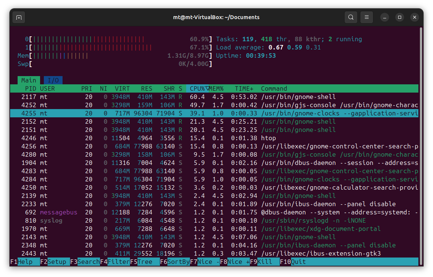The height and width of the screenshot is (277, 433).
Task: Click the Search function key
Action: [88, 262]
